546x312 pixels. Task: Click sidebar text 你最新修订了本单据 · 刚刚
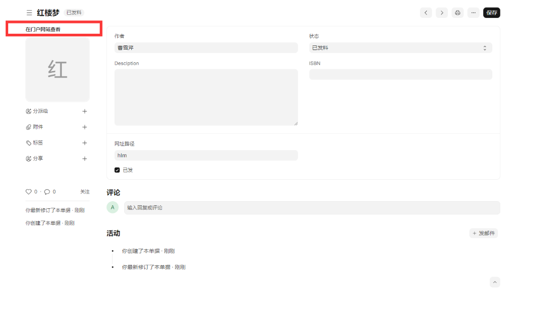tap(55, 210)
